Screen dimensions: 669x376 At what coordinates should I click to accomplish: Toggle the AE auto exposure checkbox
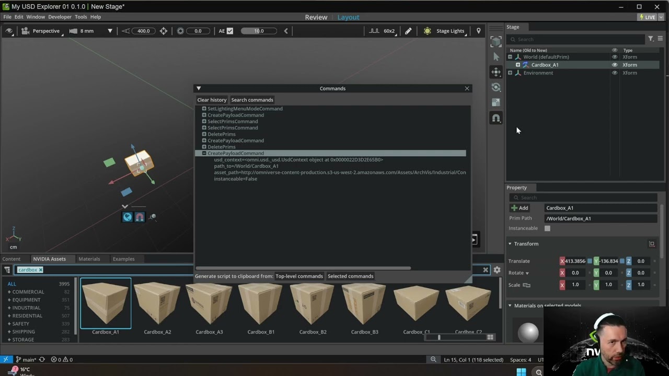point(230,31)
